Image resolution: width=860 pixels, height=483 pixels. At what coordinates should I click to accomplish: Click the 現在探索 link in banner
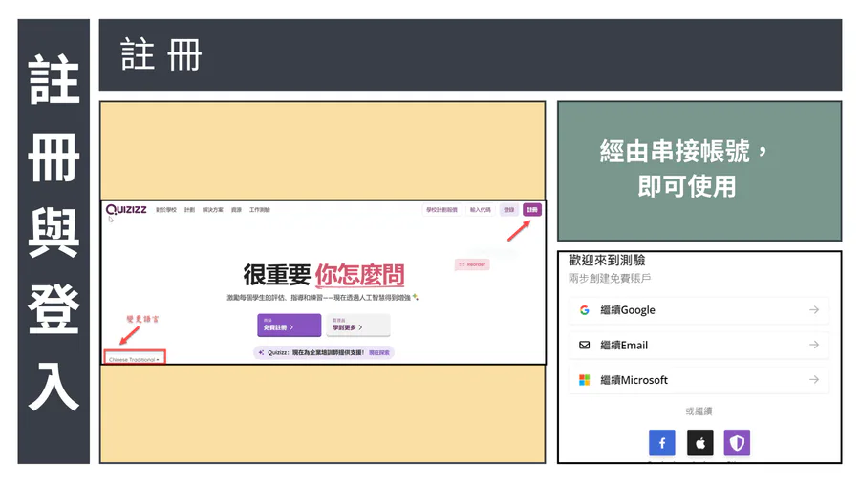coord(379,353)
